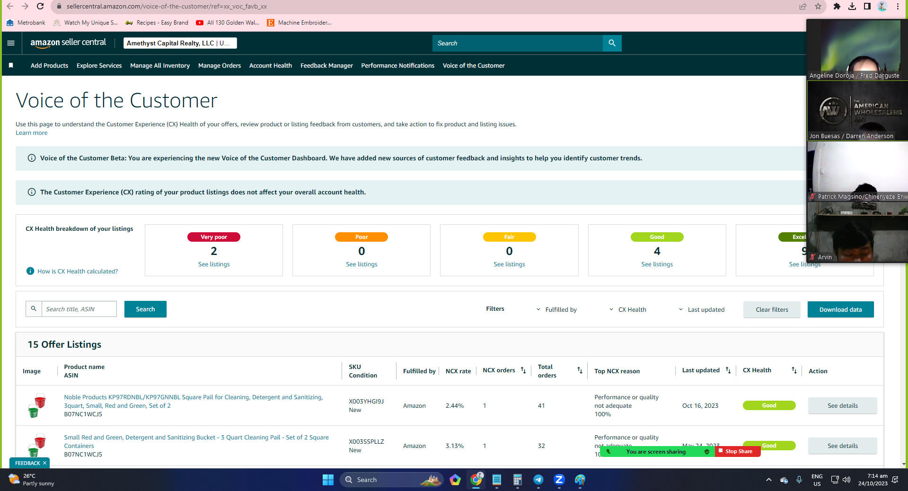Expand the CX Health filter dropdown
Image resolution: width=908 pixels, height=491 pixels.
coord(627,309)
